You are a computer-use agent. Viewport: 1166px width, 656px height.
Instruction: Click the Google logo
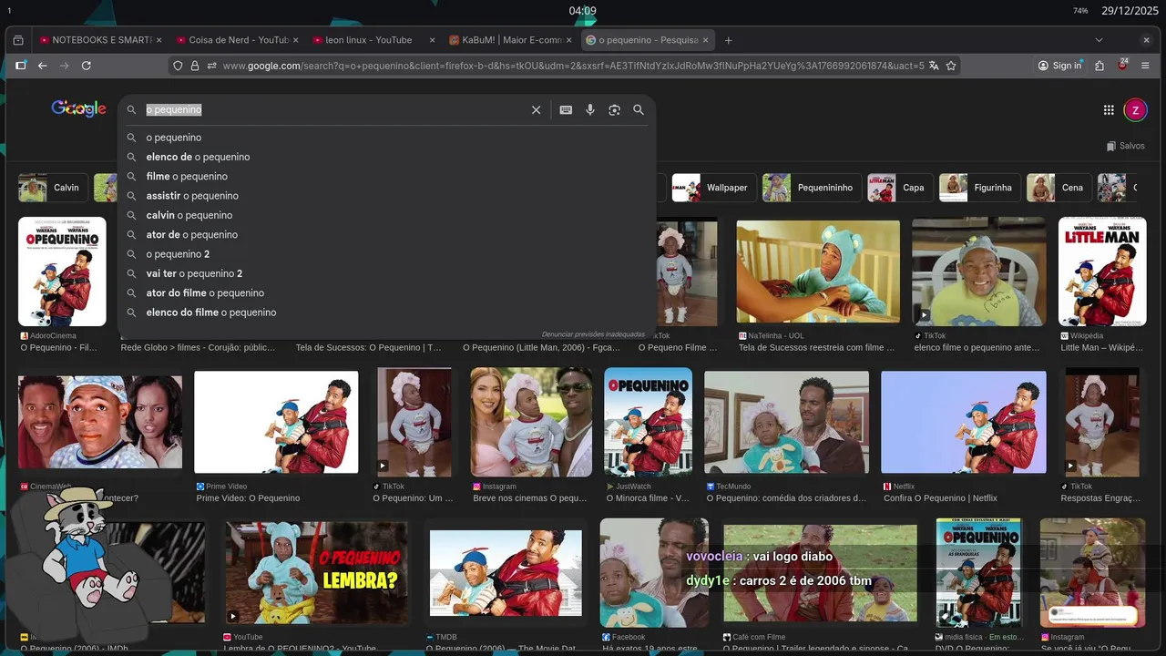coord(78,108)
